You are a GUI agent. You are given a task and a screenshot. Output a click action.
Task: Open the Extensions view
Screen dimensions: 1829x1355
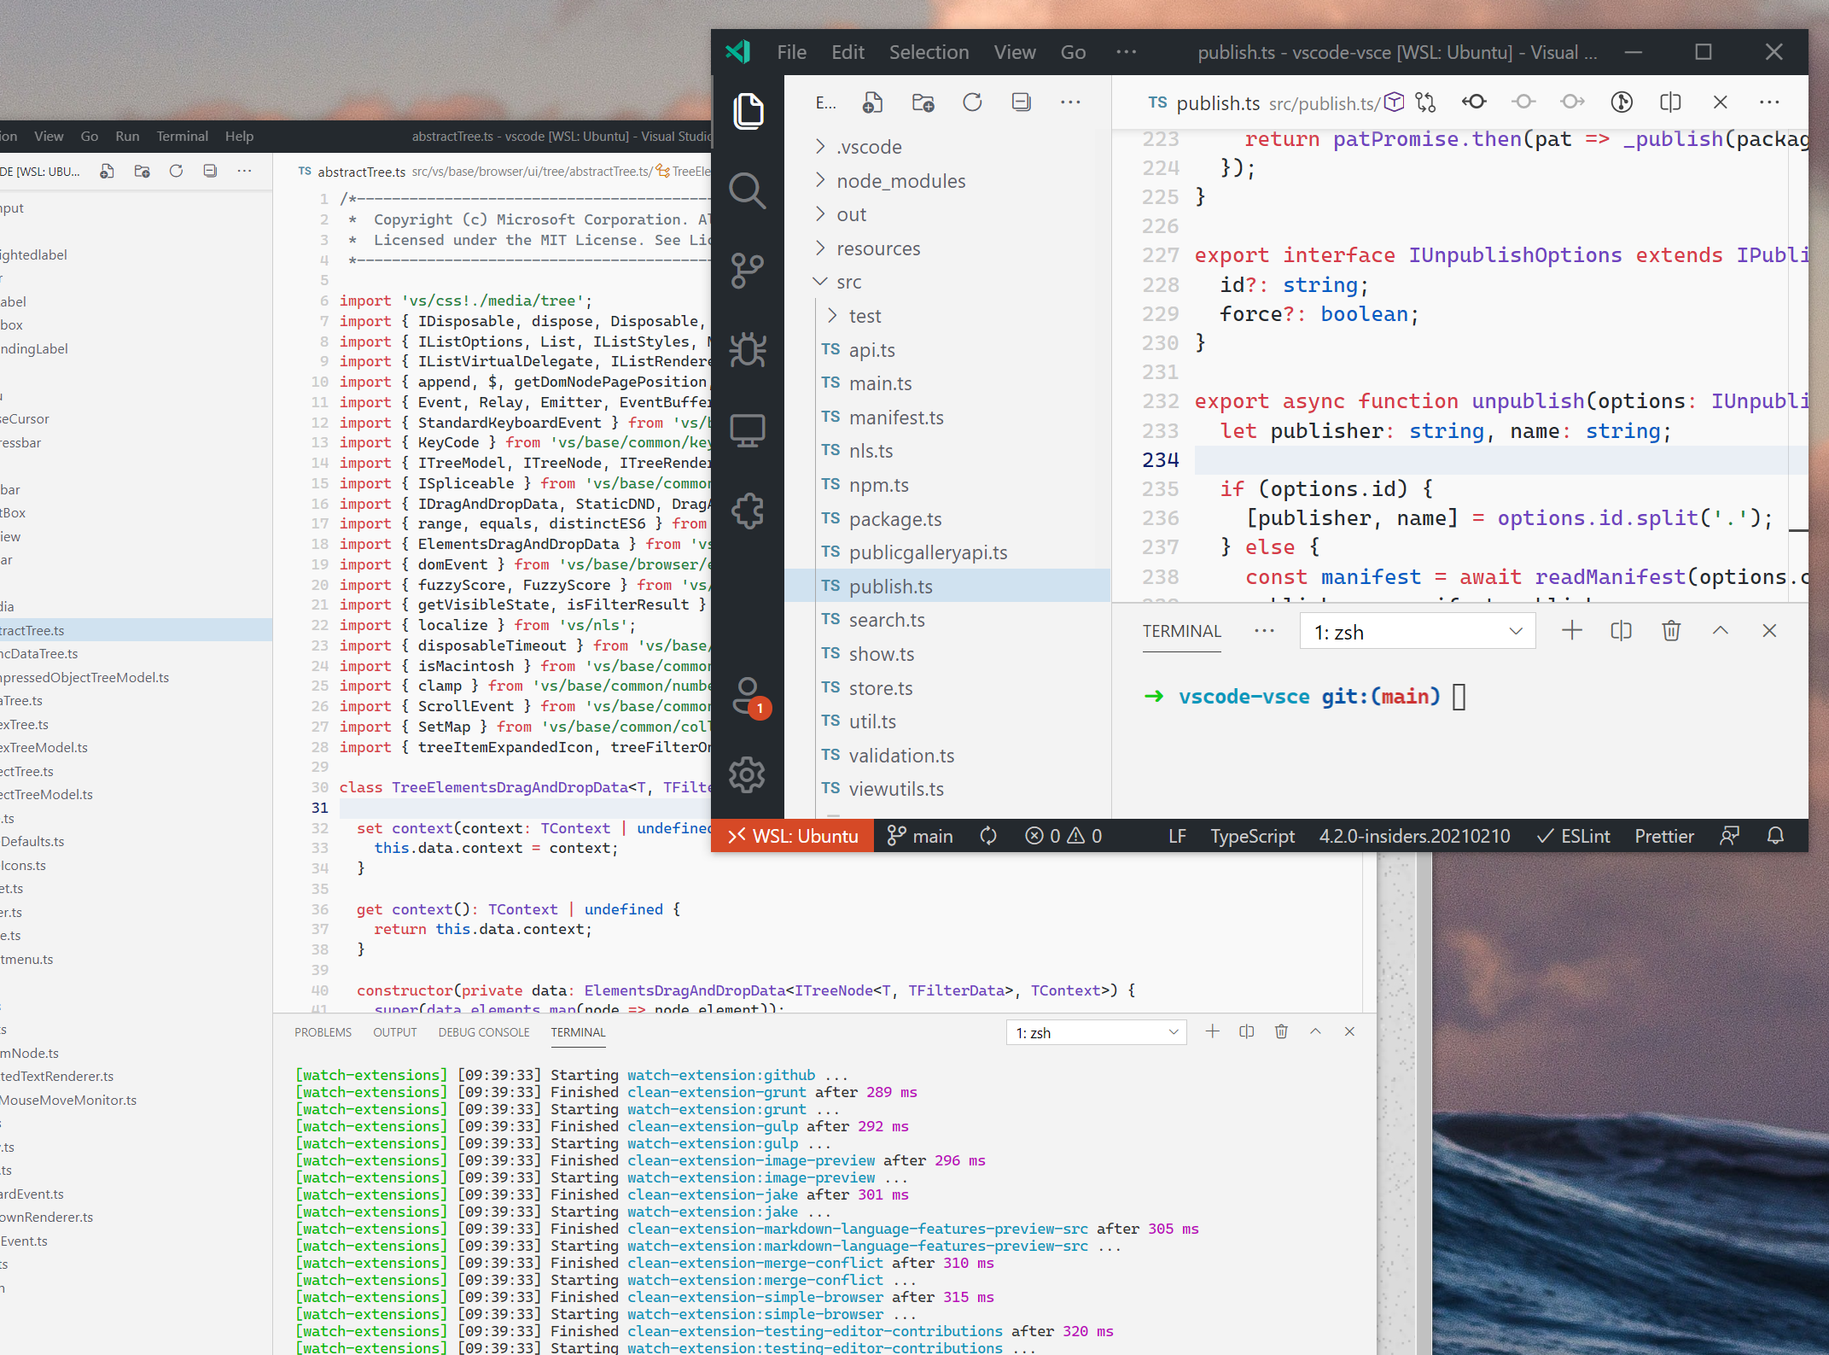[x=748, y=511]
